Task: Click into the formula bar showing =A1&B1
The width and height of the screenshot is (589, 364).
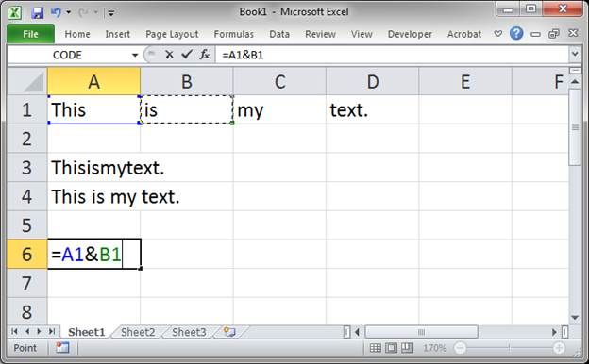Action: pyautogui.click(x=393, y=55)
